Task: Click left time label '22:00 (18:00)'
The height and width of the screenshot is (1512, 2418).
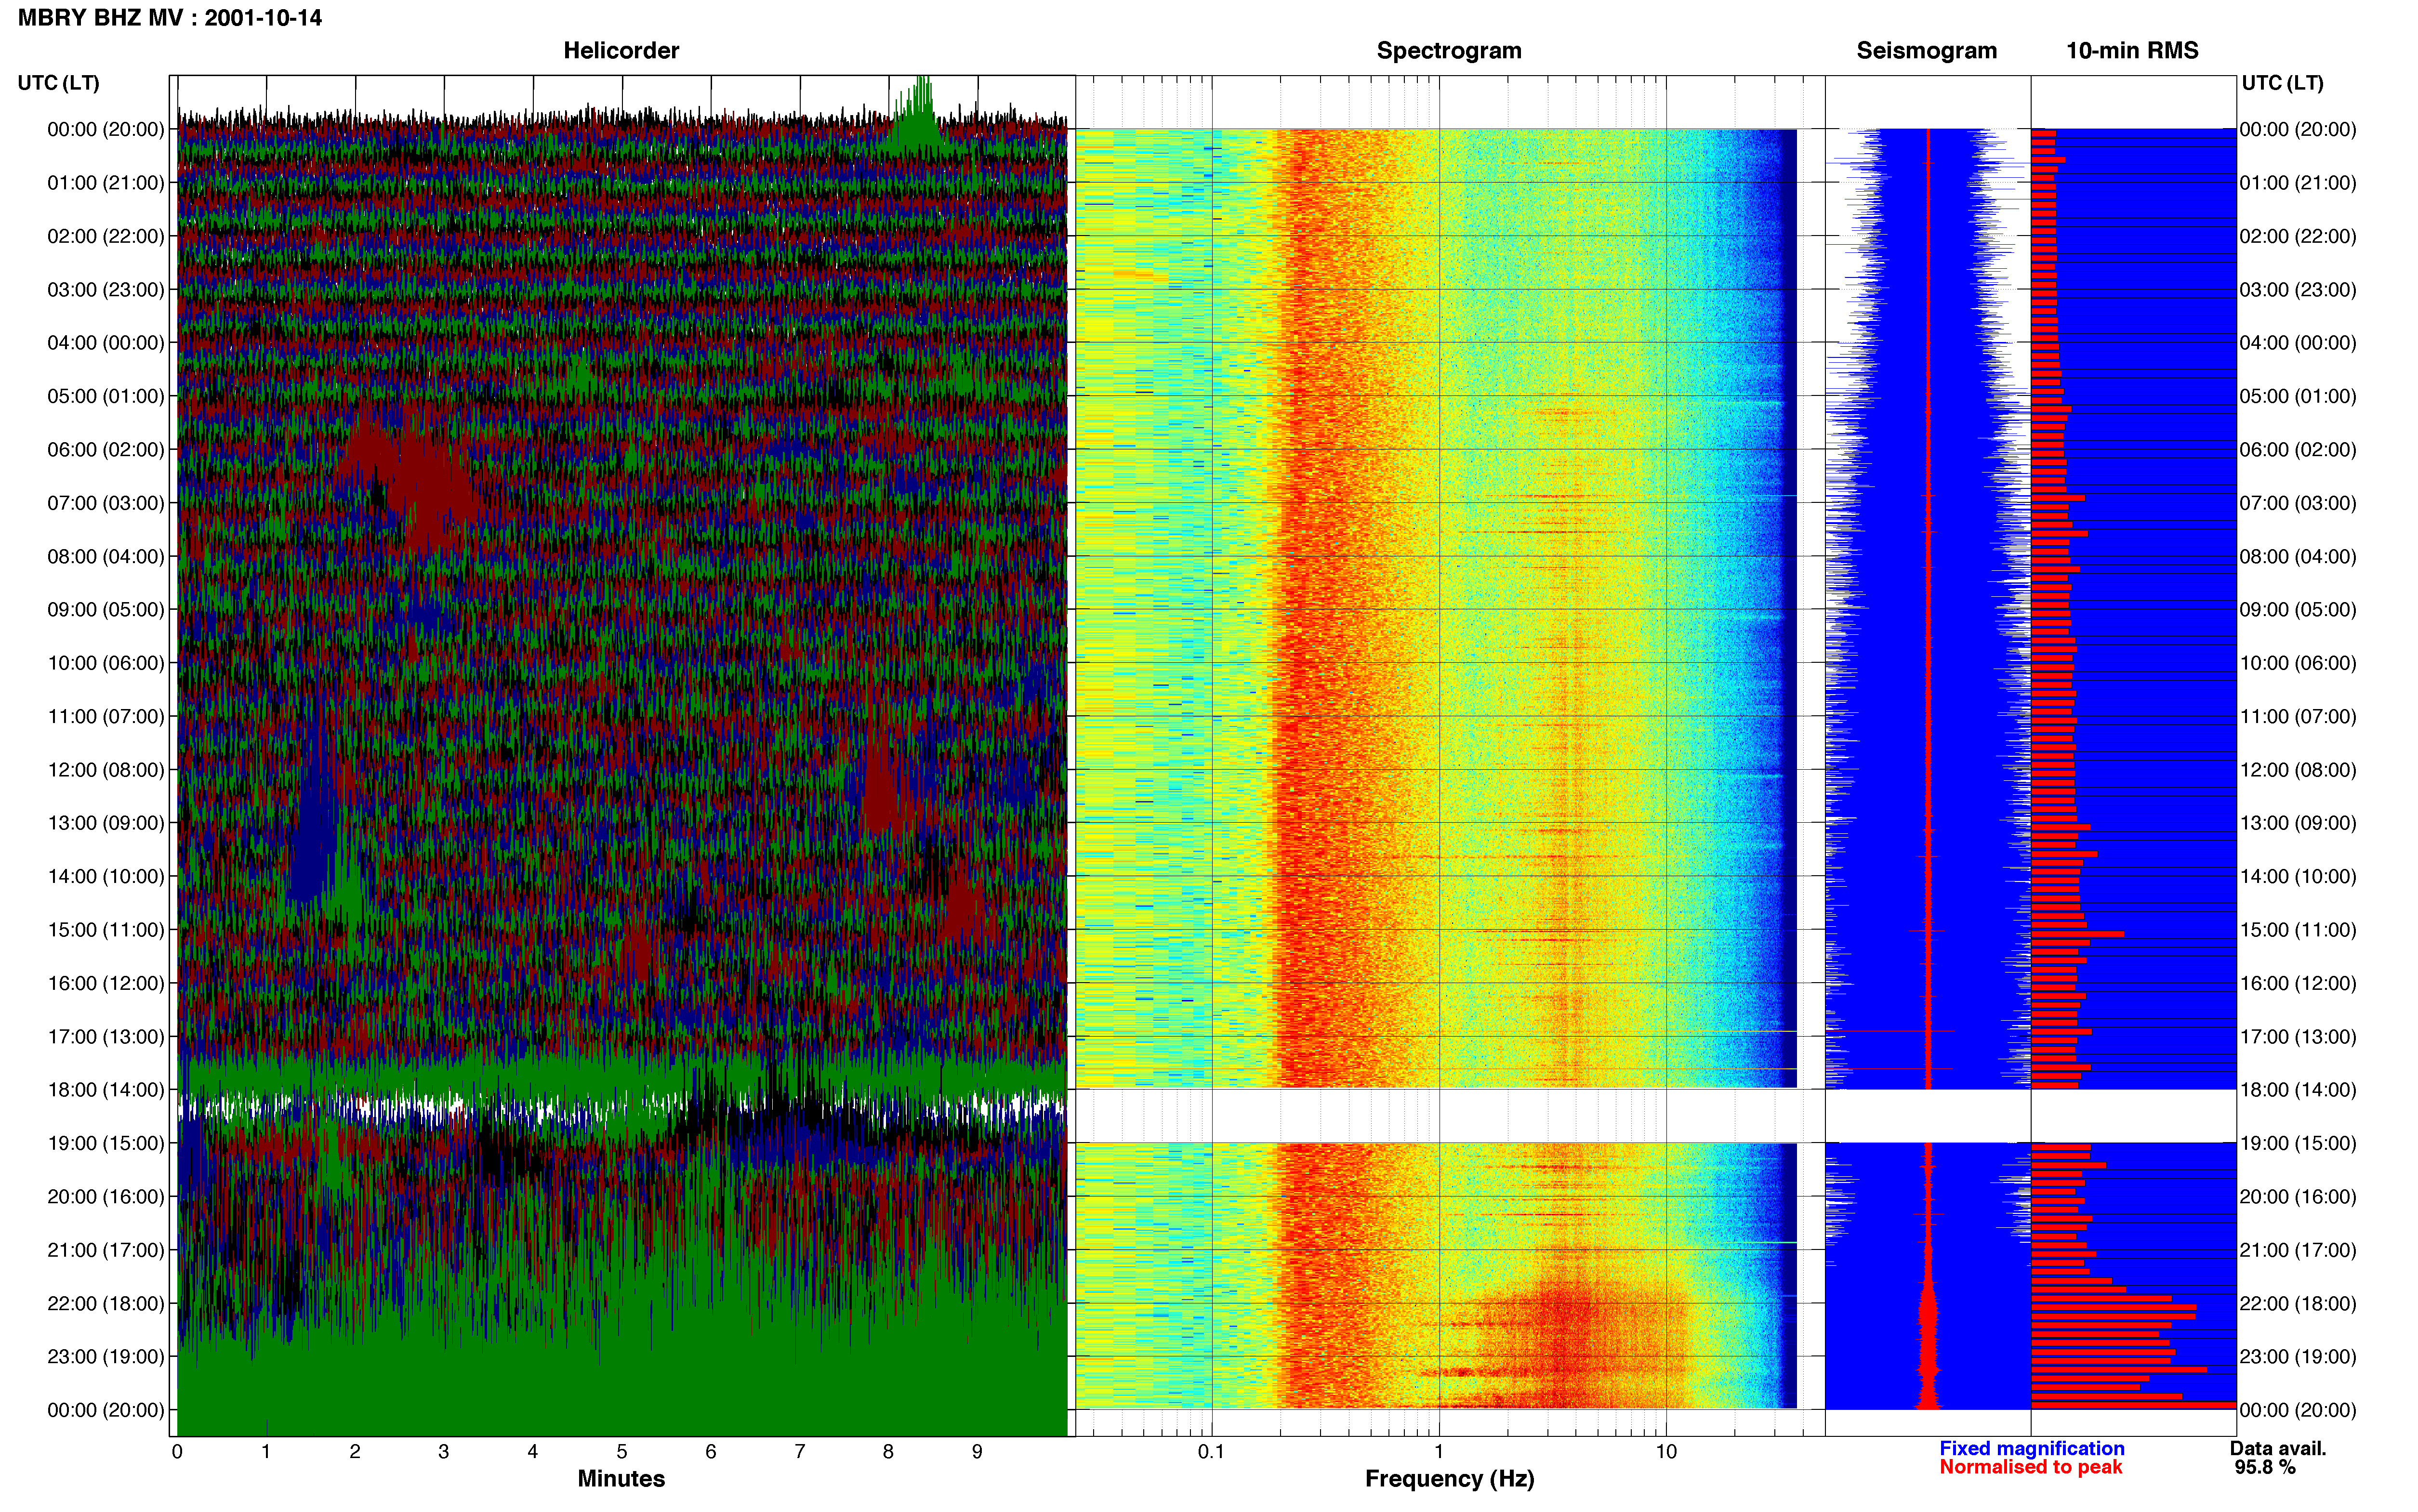Action: pyautogui.click(x=106, y=1304)
